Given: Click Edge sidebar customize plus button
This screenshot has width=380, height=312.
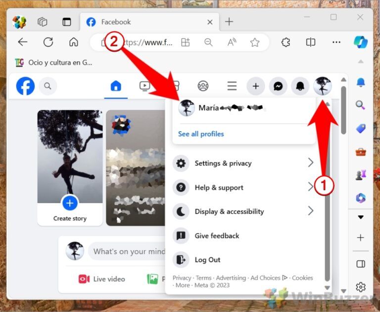Looking at the screenshot, I should pos(361,238).
